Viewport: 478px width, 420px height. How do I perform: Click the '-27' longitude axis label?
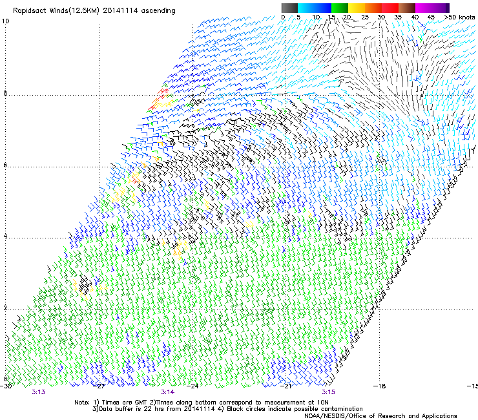(x=99, y=386)
